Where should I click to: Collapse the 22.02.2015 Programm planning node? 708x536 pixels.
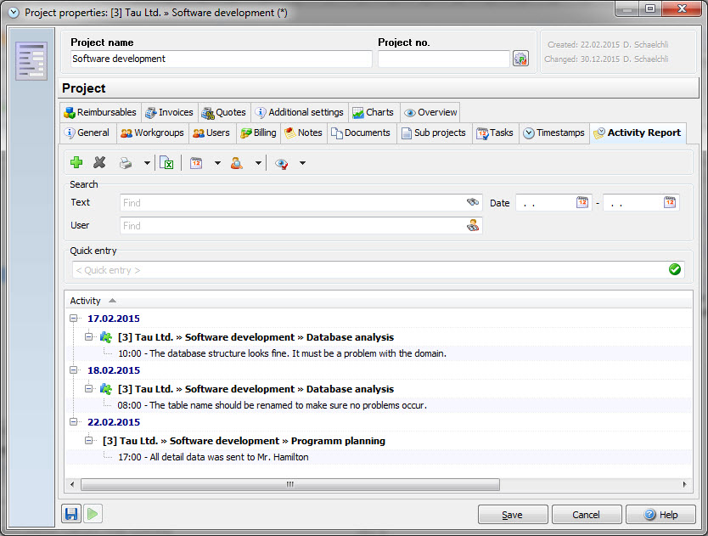89,441
